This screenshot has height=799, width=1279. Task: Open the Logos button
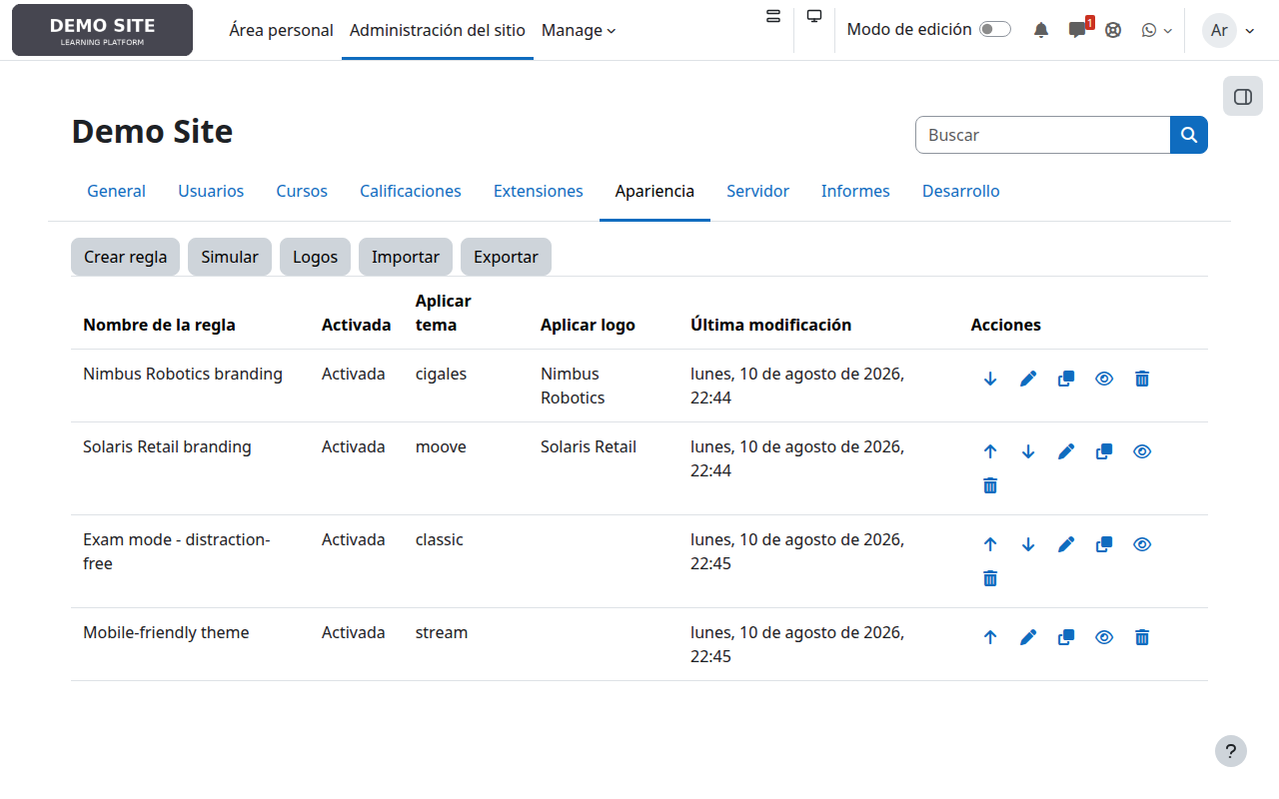tap(316, 257)
